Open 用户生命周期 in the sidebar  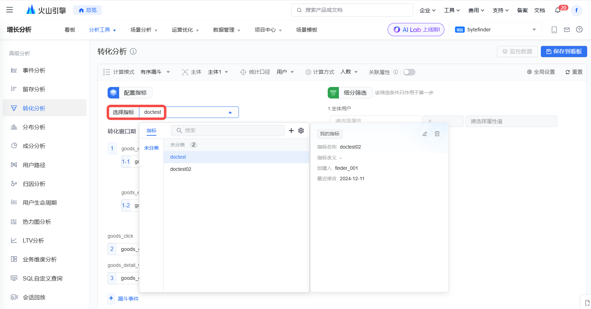[45, 203]
